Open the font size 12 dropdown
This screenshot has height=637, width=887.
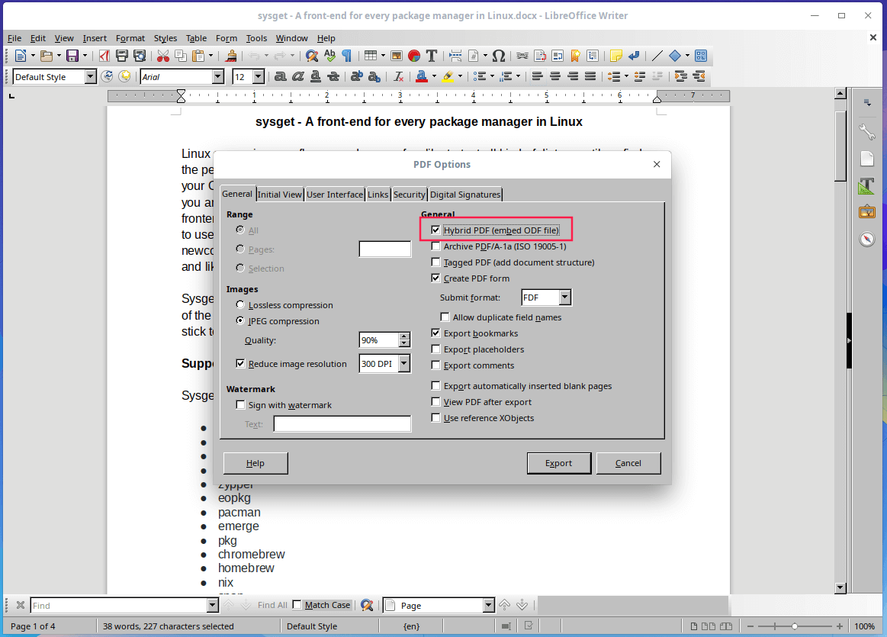click(x=259, y=76)
